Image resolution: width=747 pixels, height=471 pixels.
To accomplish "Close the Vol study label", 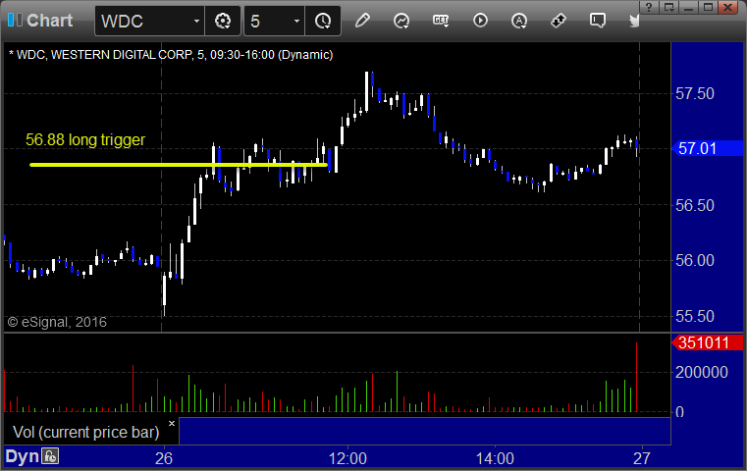I will (x=172, y=423).
